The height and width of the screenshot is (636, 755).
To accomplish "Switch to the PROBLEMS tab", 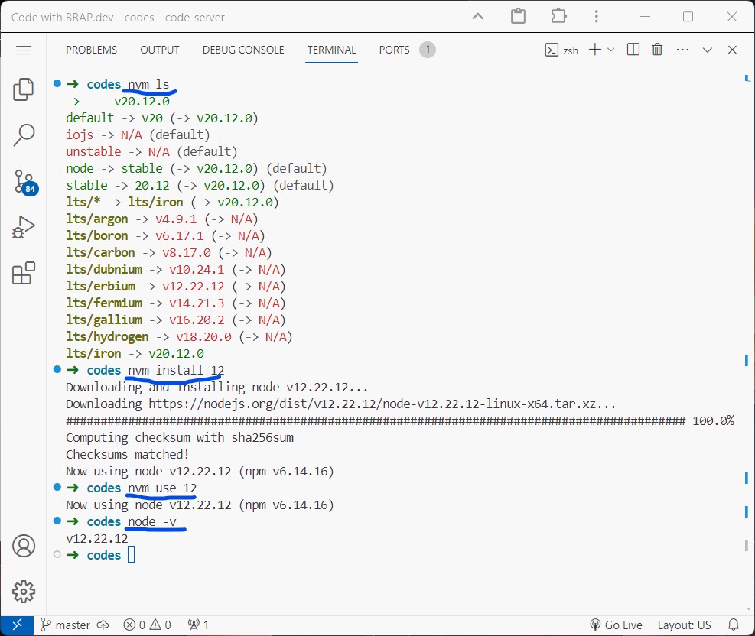I will [x=91, y=50].
